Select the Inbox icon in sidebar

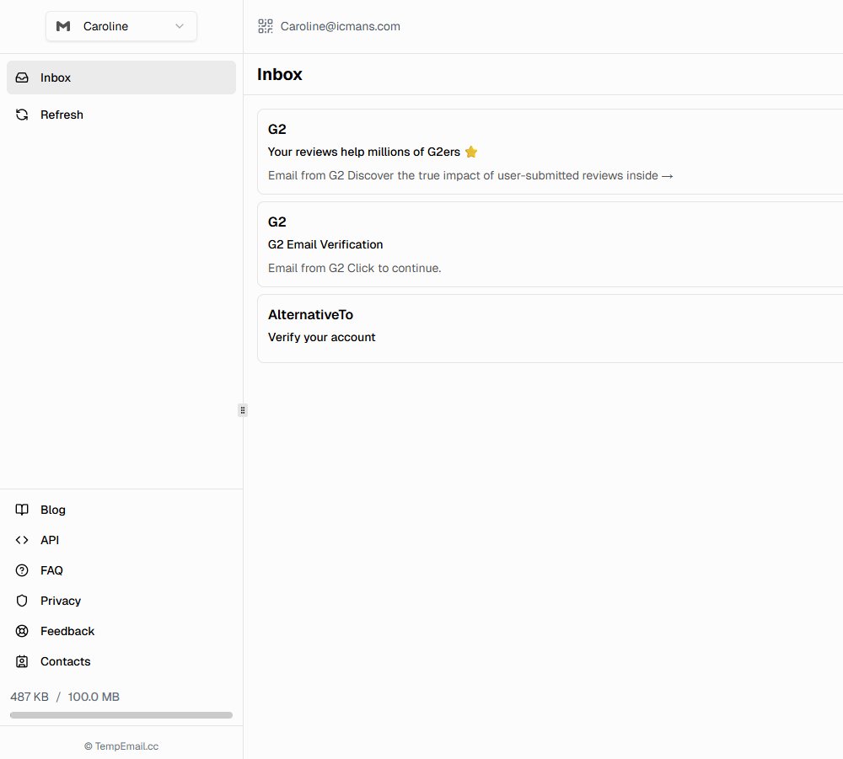[22, 77]
